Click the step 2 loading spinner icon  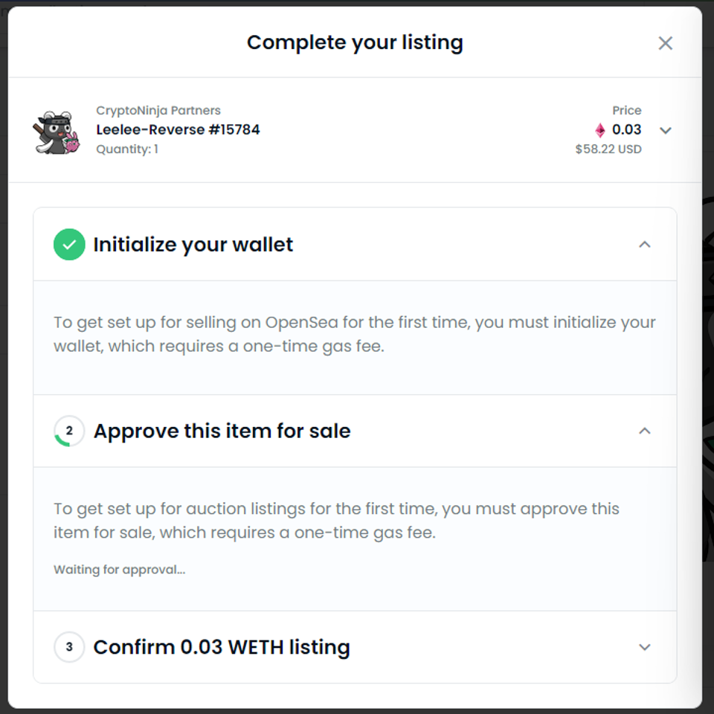coord(69,431)
